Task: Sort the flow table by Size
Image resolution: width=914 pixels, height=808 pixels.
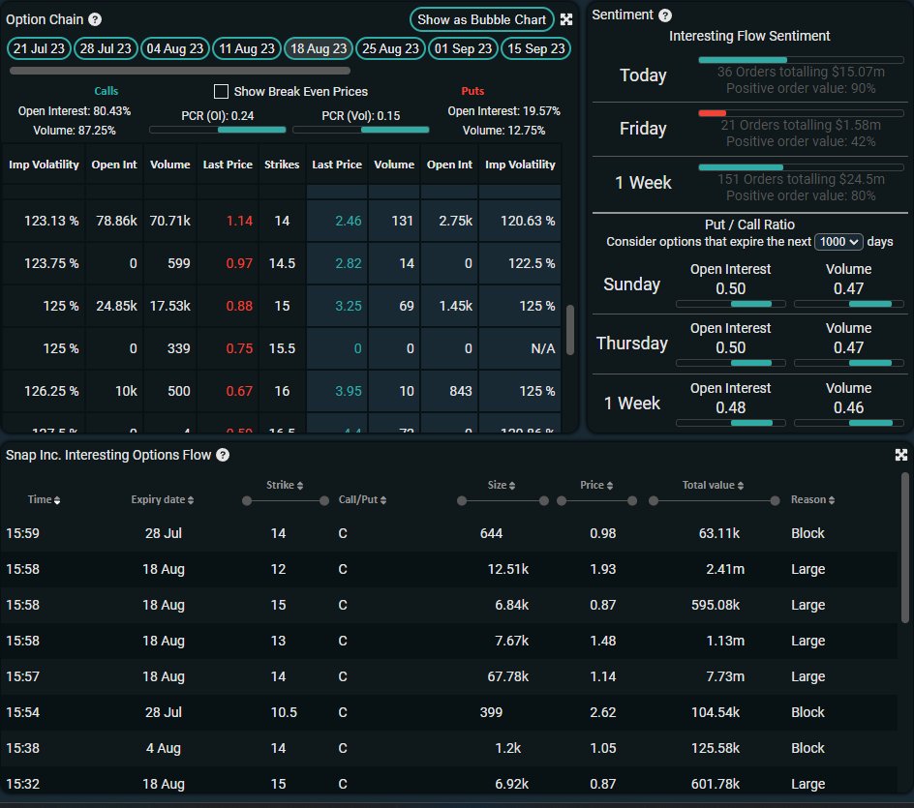Action: pyautogui.click(x=502, y=485)
